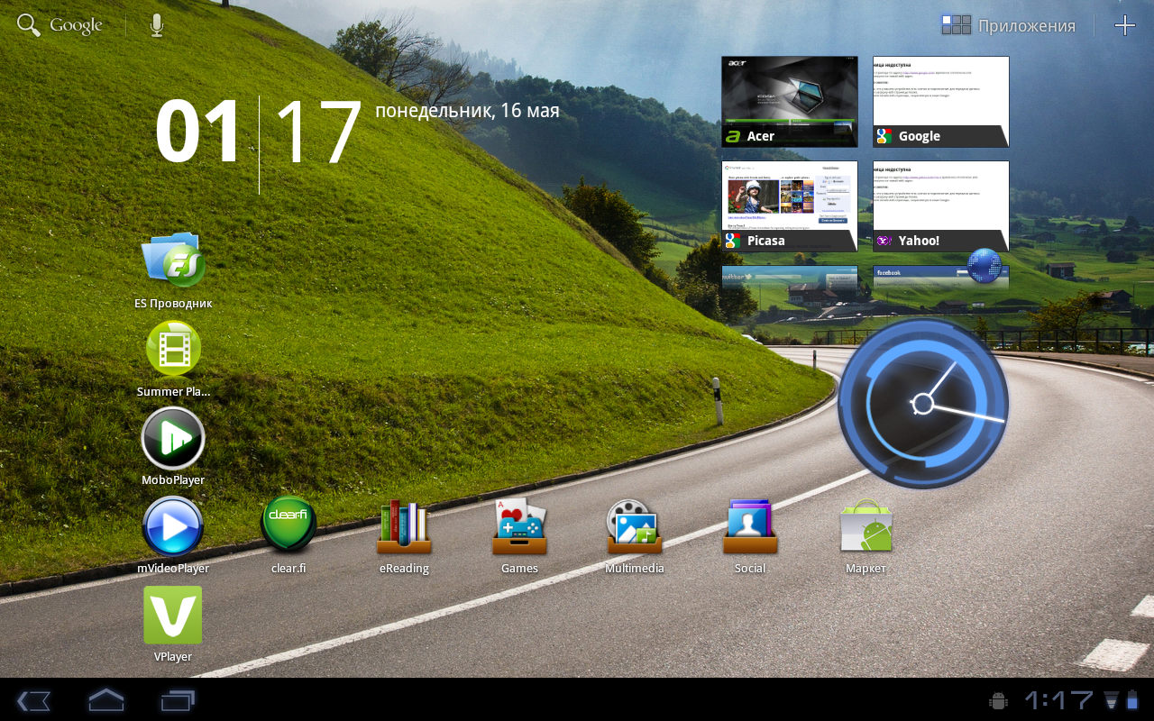Show recent apps from system bar
This screenshot has width=1154, height=721.
point(178,700)
